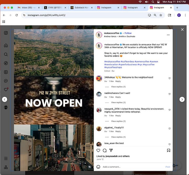Switch to the second Instagram browser tab

click(x=134, y=8)
